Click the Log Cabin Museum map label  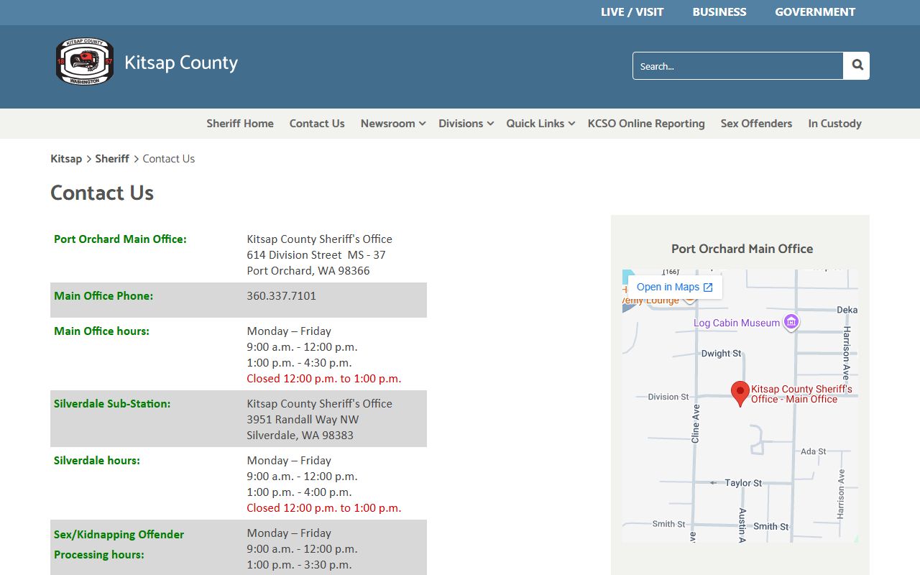coord(737,323)
